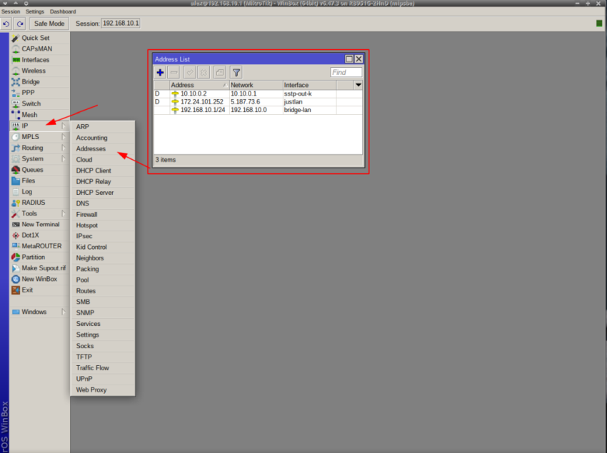Screen dimensions: 607x453
Task: Toggle the Enable address icon
Action: [x=189, y=72]
